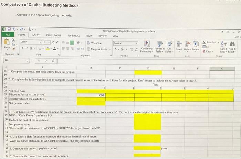Expand the AutoSum dropdown arrow
The image size is (241, 159).
218,42
